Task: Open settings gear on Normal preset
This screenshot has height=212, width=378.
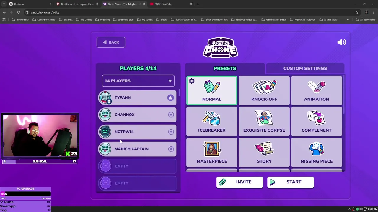Action: tap(192, 81)
